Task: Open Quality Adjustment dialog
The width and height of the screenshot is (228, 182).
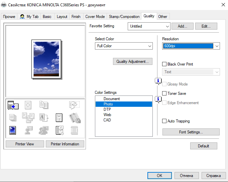Action: pyautogui.click(x=133, y=62)
